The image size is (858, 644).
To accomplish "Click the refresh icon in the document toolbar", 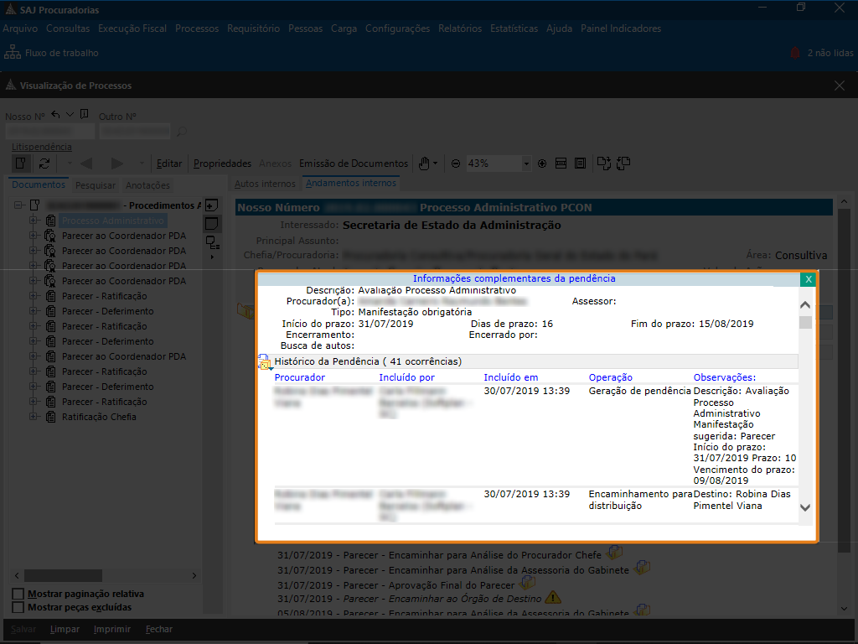I will (44, 164).
